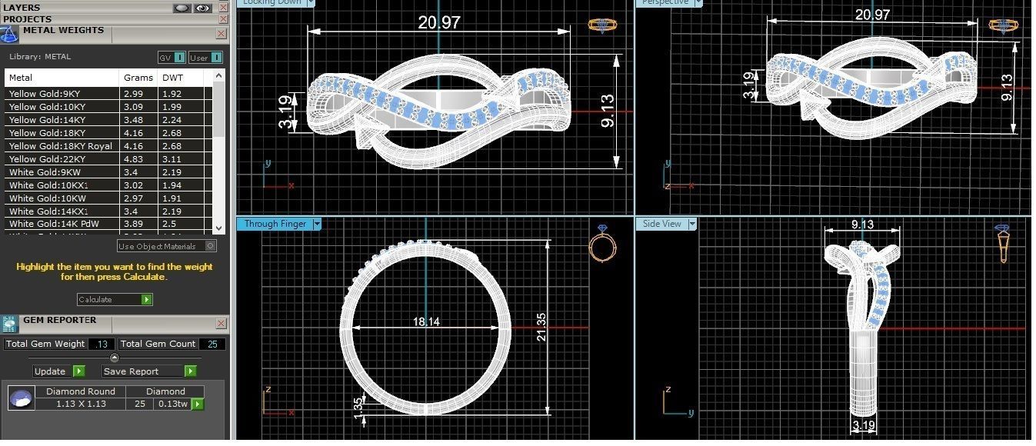The width and height of the screenshot is (1036, 446).
Task: Click the Diamond Round cell
Action: 81,391
